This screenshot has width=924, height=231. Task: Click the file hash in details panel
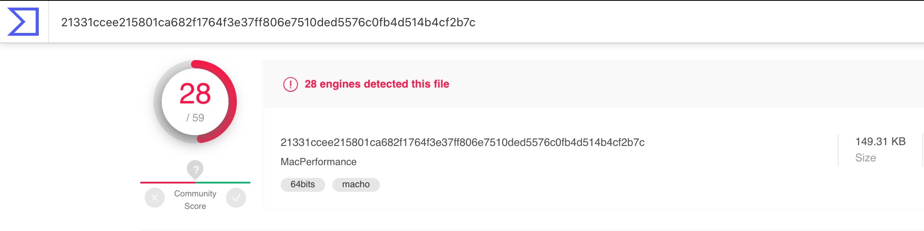coord(462,143)
